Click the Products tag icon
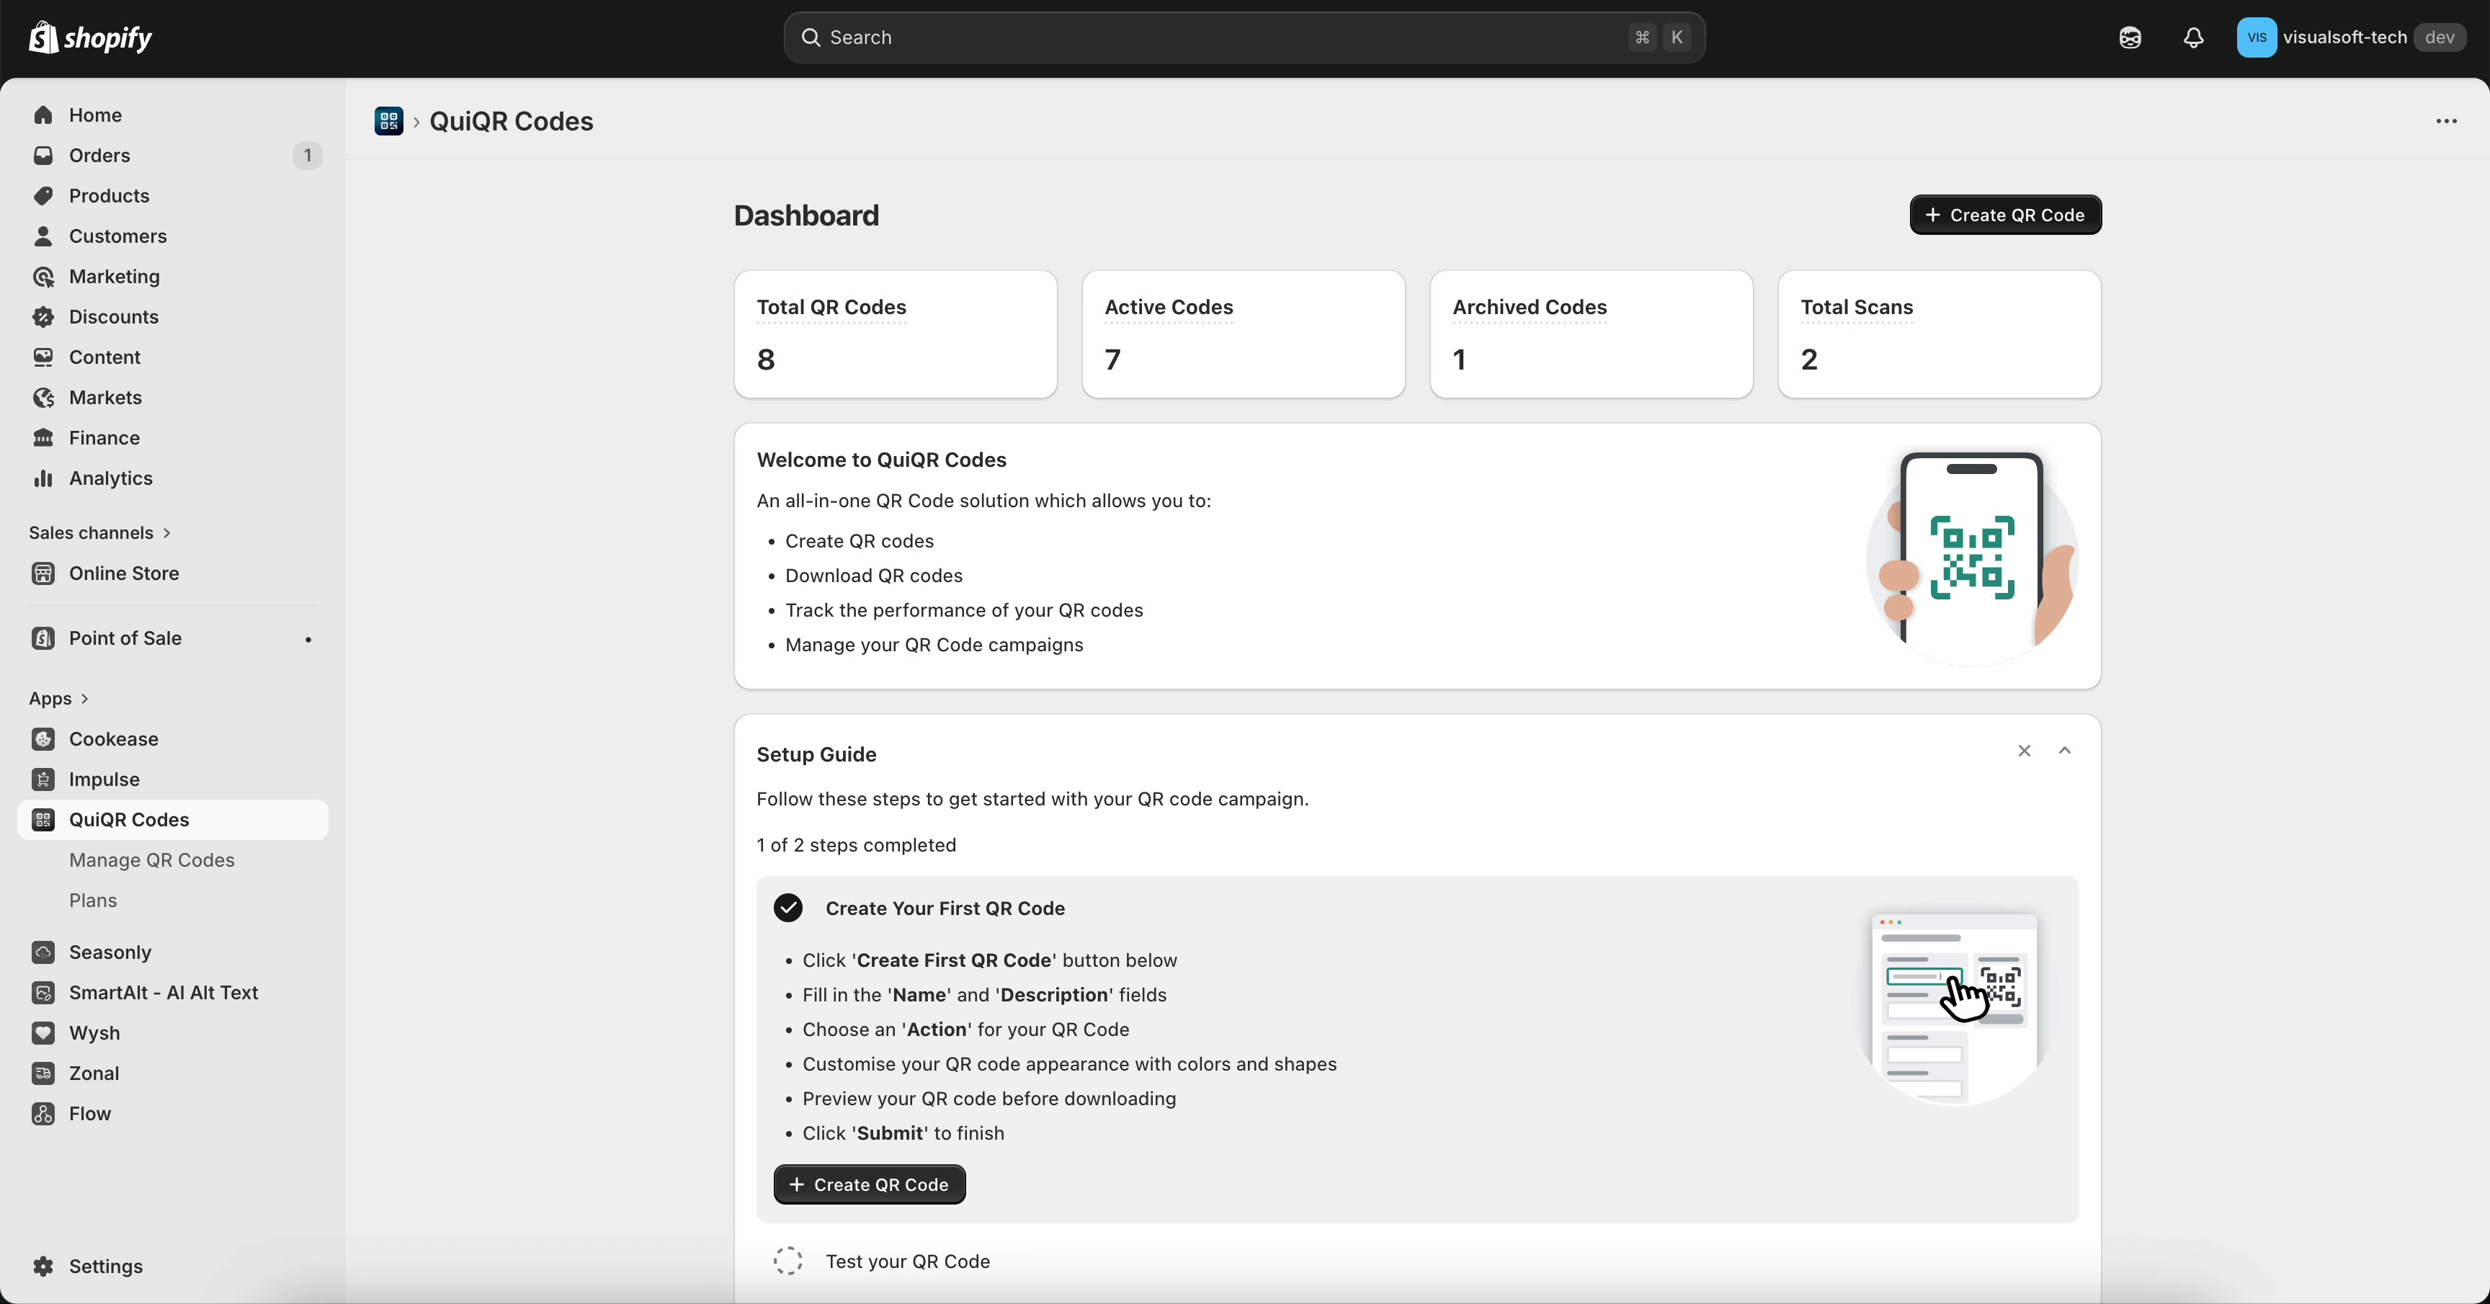2490x1304 pixels. (43, 196)
